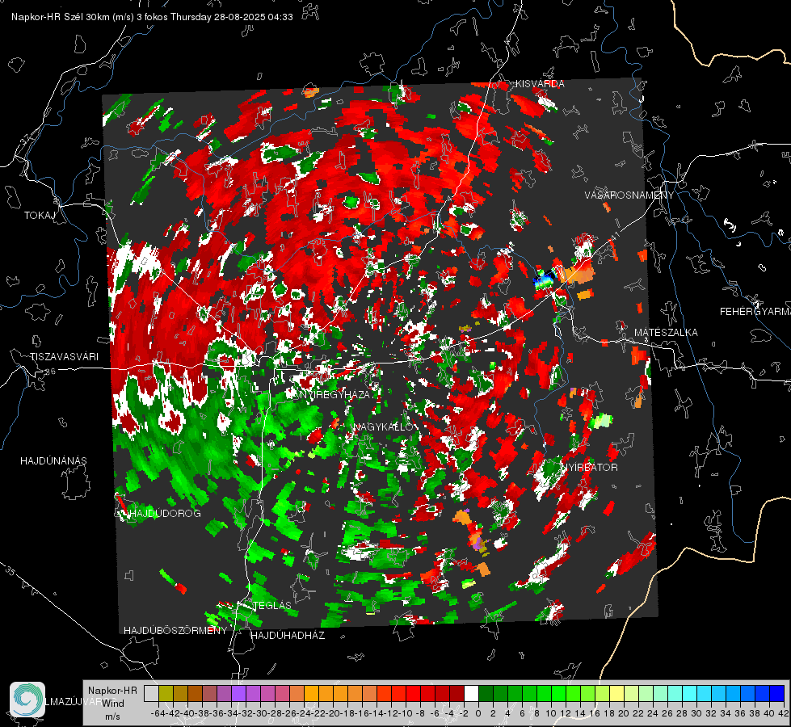Click the HAJDÚDOROG city label
Viewport: 791px width, 727px height.
tap(165, 513)
